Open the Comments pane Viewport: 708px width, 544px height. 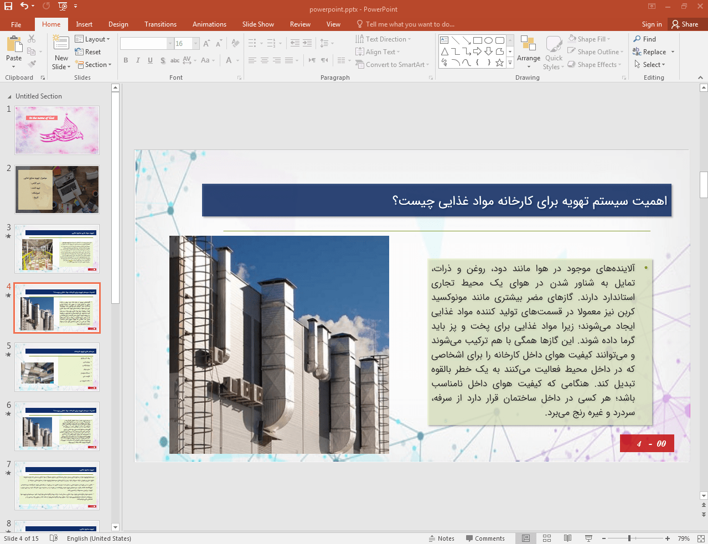pos(485,538)
